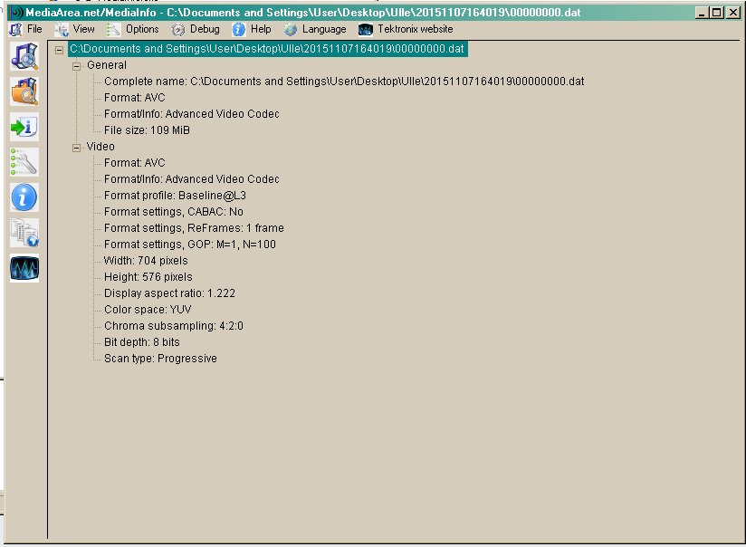
Task: Open the Help menu
Action: point(261,29)
